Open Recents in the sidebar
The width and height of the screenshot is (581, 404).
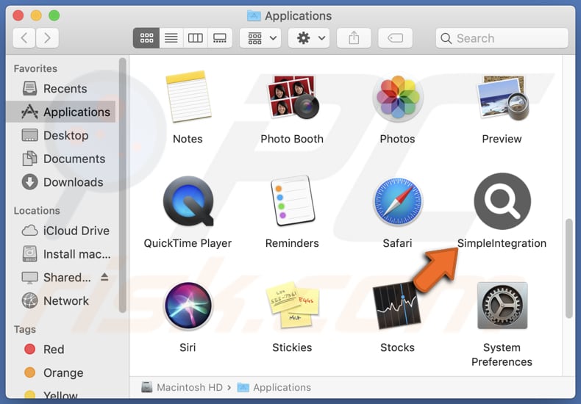61,88
